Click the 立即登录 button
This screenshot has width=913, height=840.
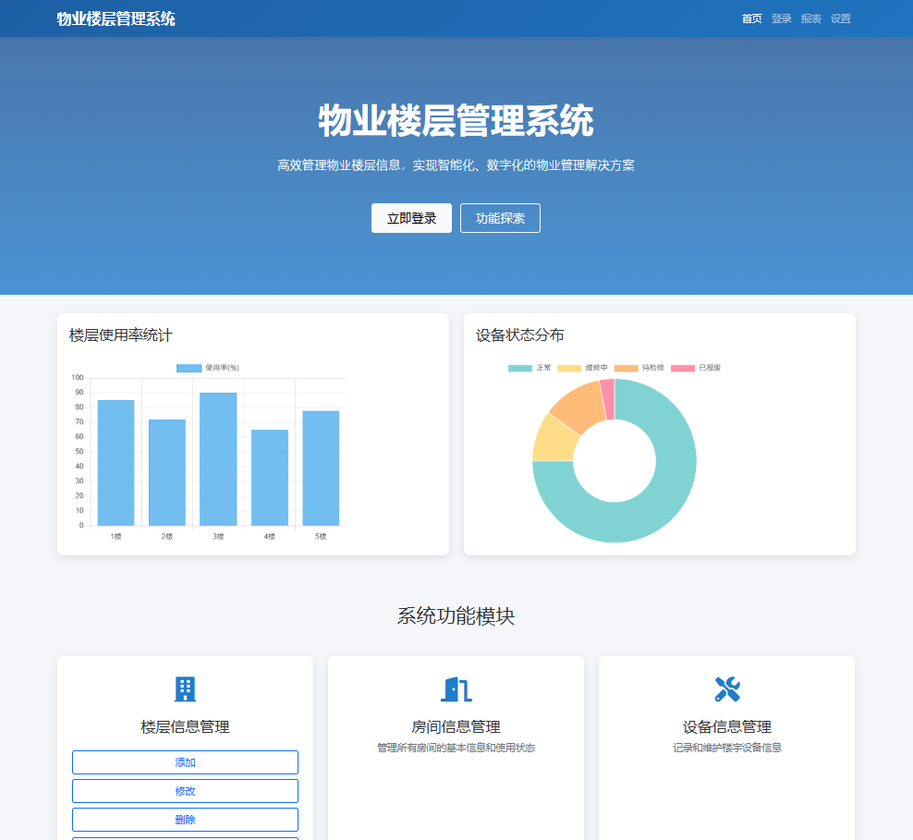tap(411, 218)
